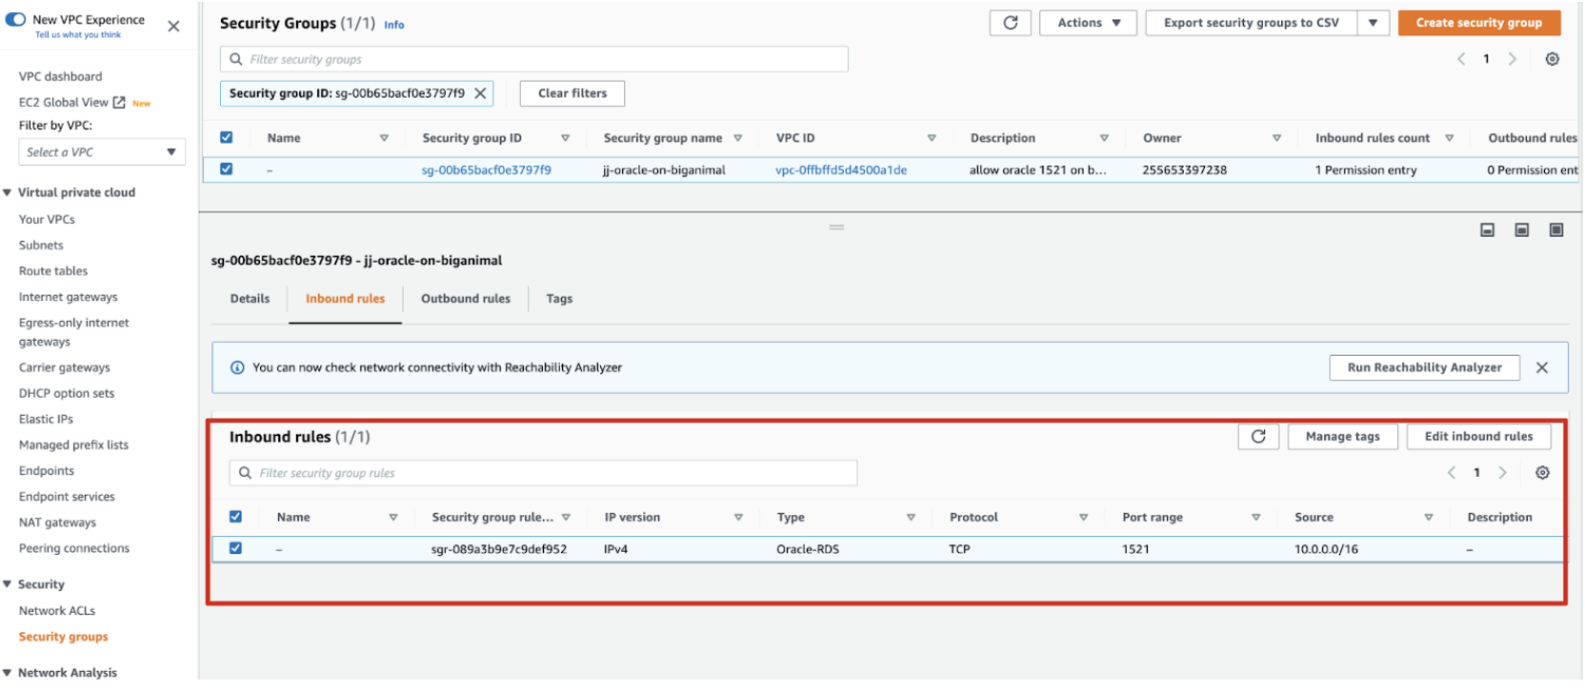The width and height of the screenshot is (1585, 691).
Task: Expand details panel to full screen
Action: click(x=1555, y=230)
